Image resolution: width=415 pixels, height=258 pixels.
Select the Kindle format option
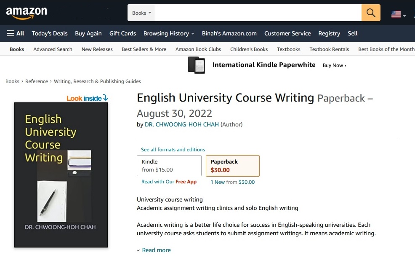[x=169, y=166]
